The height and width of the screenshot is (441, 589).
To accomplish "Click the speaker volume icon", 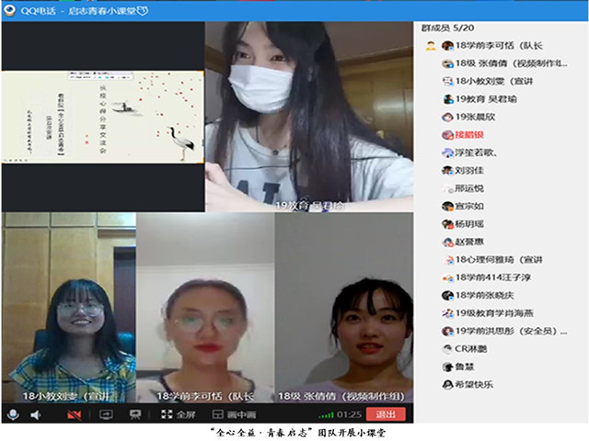I will point(36,415).
